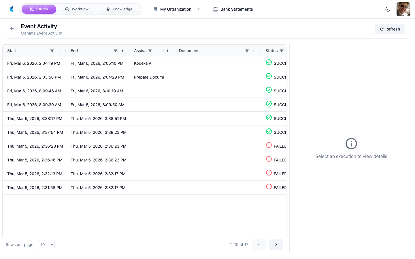The height and width of the screenshot is (259, 415).
Task: Expand the My Organization dropdown
Action: tap(199, 9)
